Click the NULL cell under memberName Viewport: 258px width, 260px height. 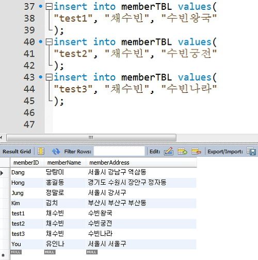[x=50, y=252]
